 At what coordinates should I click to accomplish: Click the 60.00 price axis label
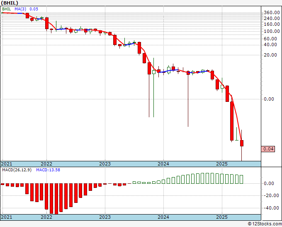point(270,39)
